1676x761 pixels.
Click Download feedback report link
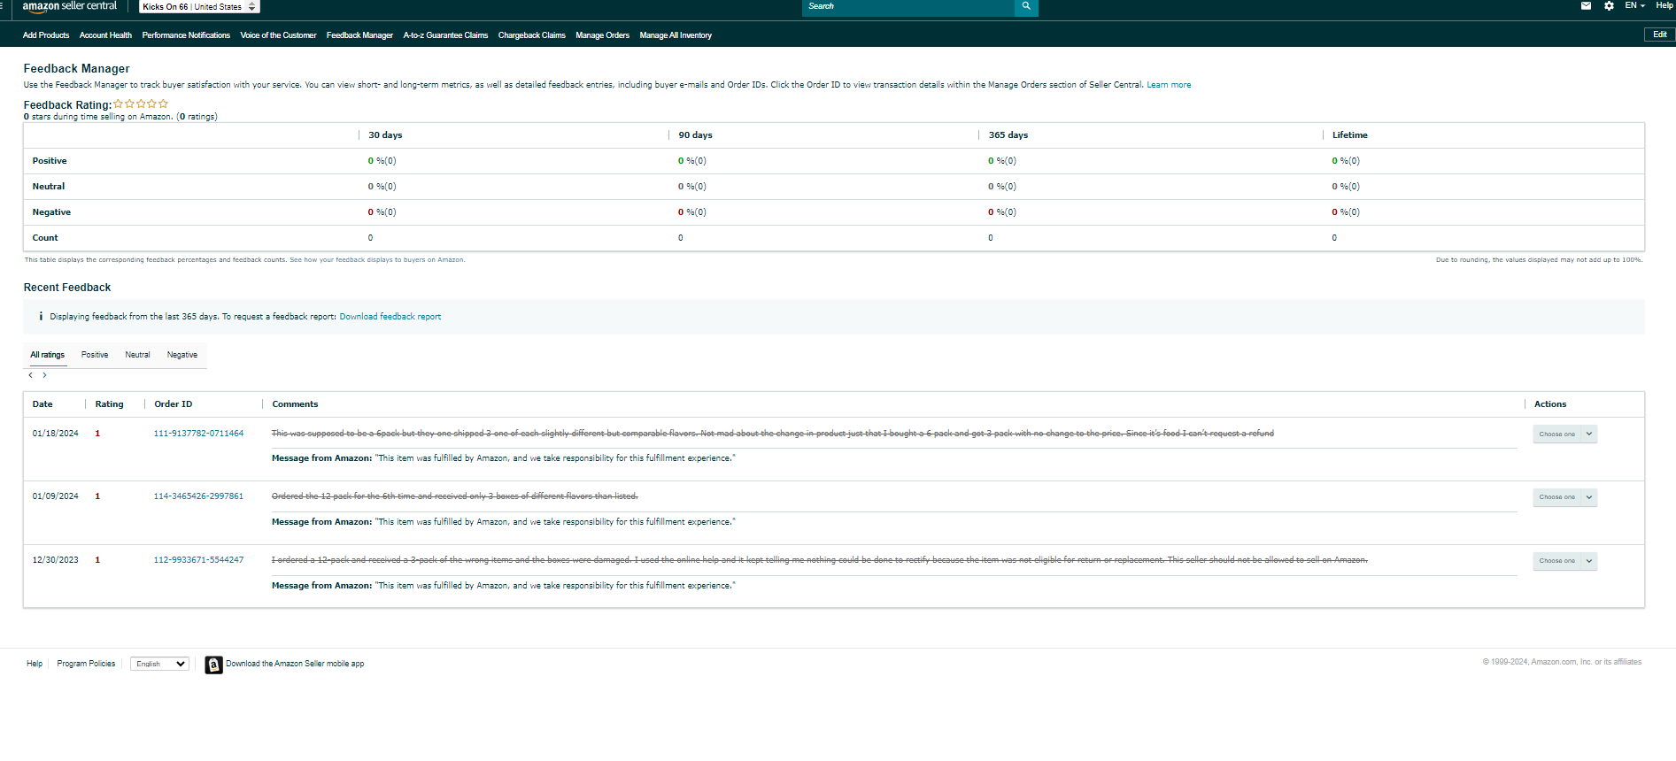[x=390, y=317]
